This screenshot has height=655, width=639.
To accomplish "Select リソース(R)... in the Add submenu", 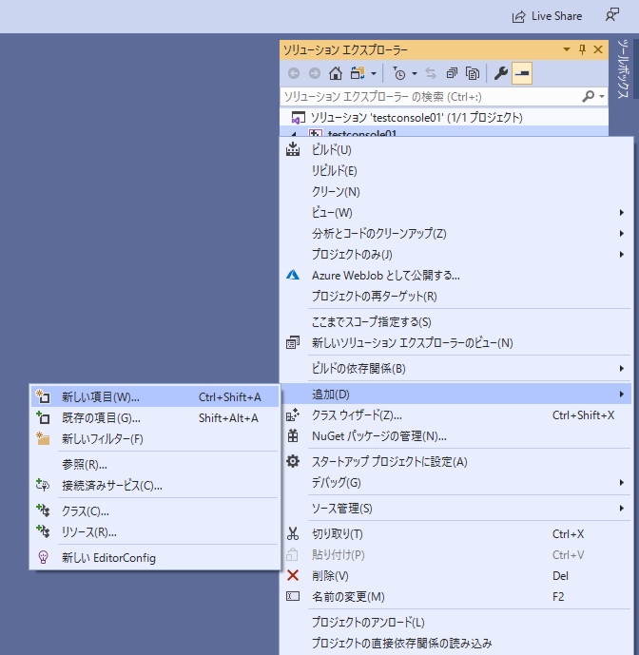I will [155, 531].
